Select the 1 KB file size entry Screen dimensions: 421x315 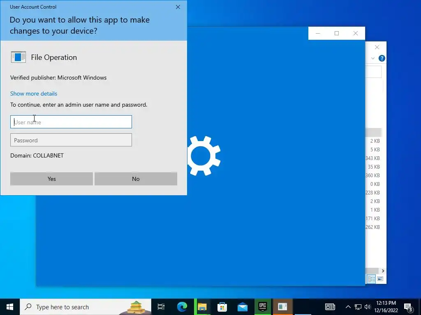(375, 210)
